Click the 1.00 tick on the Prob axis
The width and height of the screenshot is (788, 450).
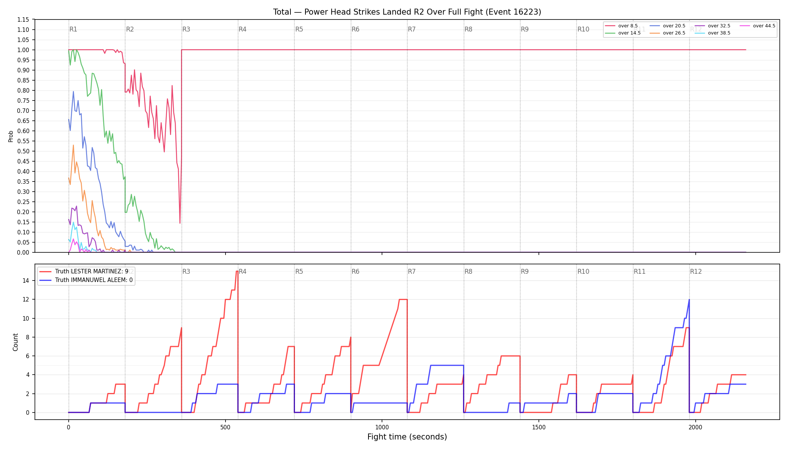tap(23, 50)
